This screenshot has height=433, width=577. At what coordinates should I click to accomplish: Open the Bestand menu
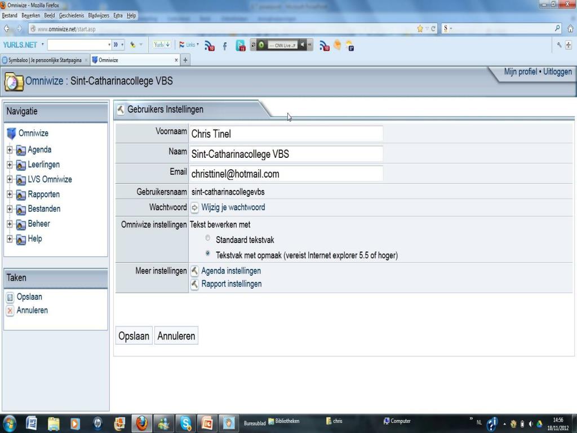[x=10, y=15]
